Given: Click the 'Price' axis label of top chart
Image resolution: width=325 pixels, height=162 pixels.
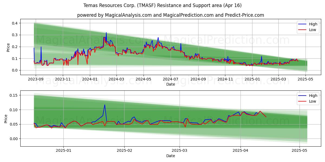Looking at the screenshot, I should [8, 47].
